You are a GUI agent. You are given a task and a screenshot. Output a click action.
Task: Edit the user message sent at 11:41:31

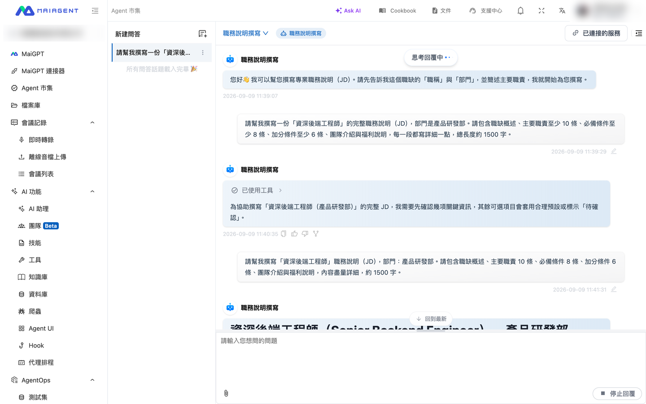coord(614,290)
